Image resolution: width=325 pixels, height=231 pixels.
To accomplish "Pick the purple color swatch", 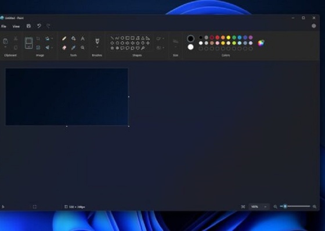I will (x=251, y=38).
